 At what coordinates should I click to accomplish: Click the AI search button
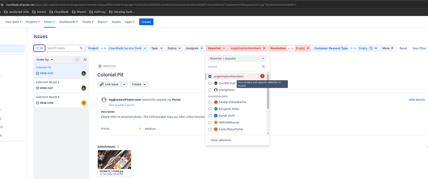click(39, 48)
